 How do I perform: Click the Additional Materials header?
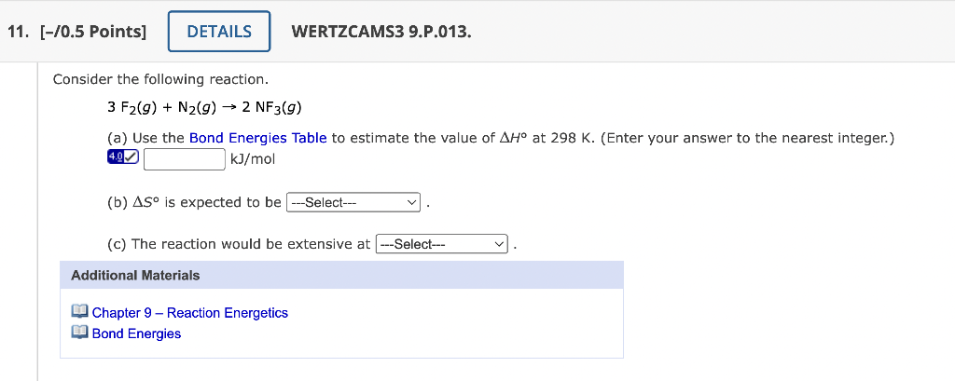point(341,275)
